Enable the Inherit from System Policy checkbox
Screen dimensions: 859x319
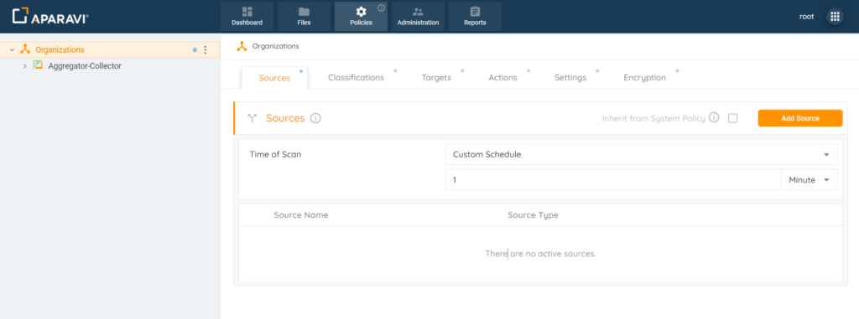click(732, 118)
